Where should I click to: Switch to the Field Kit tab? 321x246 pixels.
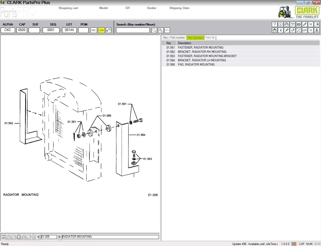click(210, 38)
